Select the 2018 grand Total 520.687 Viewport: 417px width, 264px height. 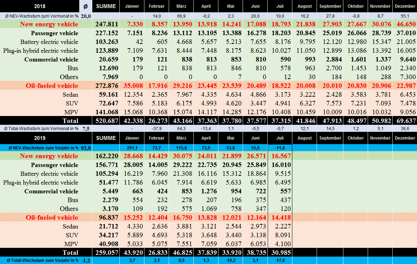coord(107,121)
